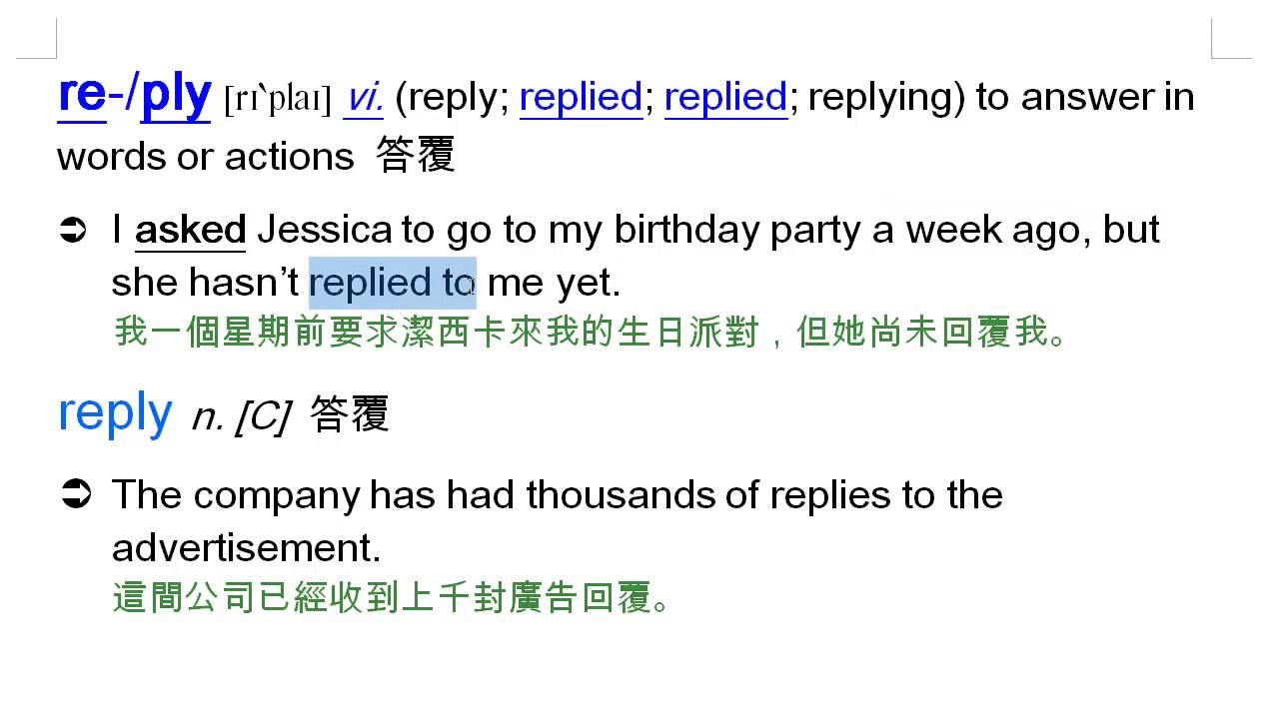Click the phonetic transcription in square brackets
The width and height of the screenshot is (1279, 719).
[x=278, y=100]
